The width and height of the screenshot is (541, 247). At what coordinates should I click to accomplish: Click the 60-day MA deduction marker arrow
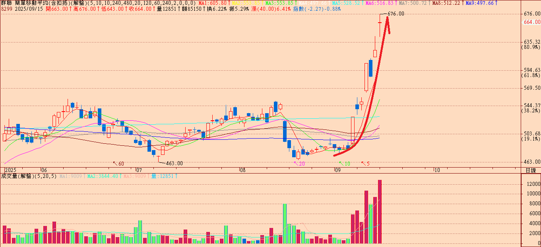tap(116, 163)
